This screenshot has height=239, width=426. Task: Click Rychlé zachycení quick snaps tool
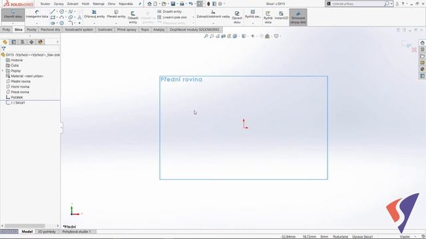coord(253,15)
